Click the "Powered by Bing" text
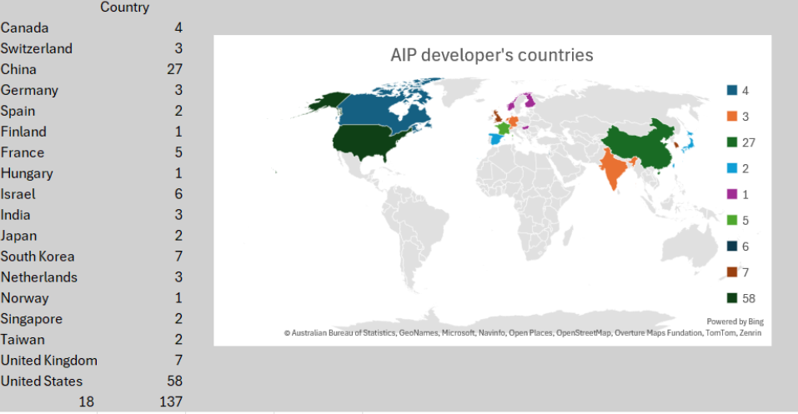The height and width of the screenshot is (414, 798). [735, 322]
